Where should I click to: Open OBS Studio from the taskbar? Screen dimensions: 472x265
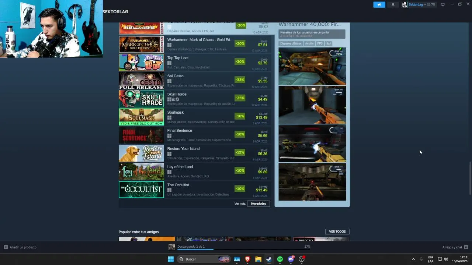point(302,259)
